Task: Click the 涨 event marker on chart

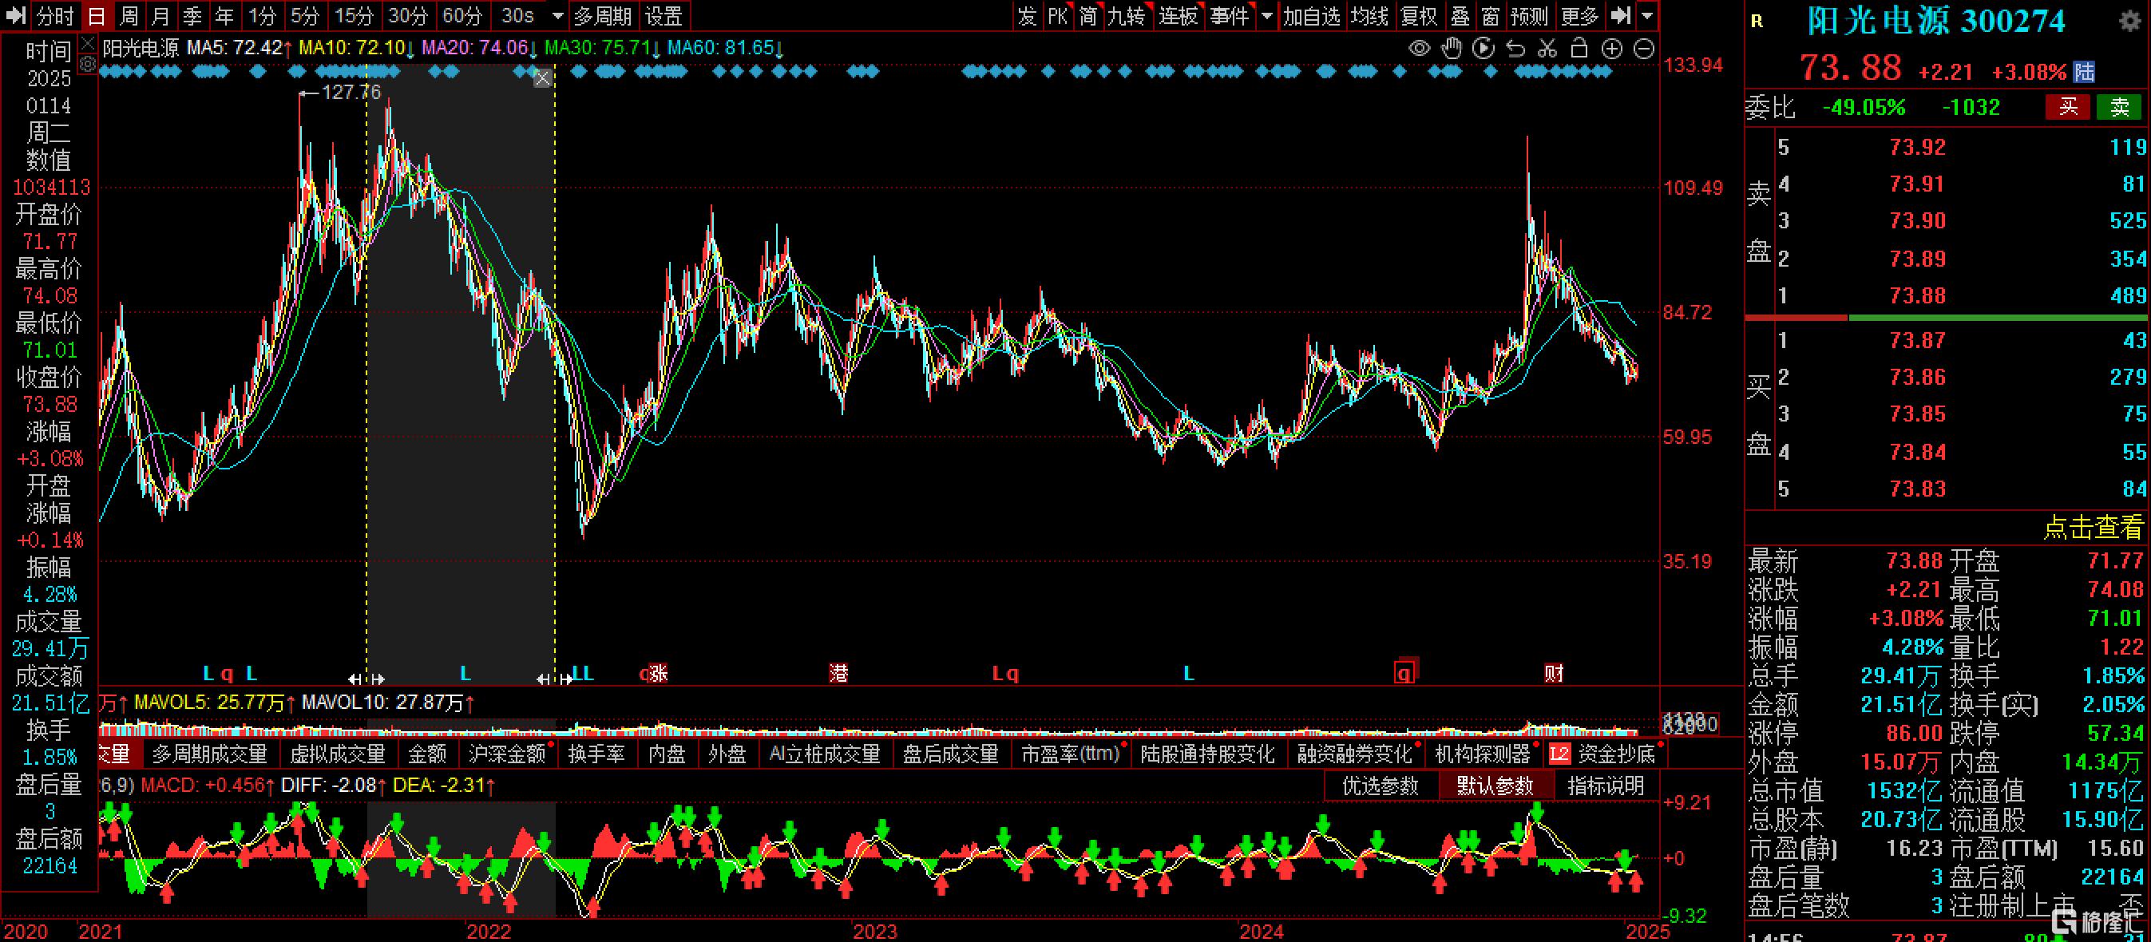Action: tap(659, 673)
